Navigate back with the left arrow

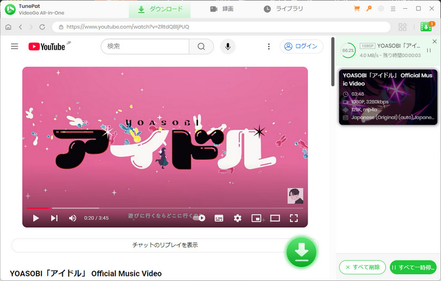coord(20,27)
